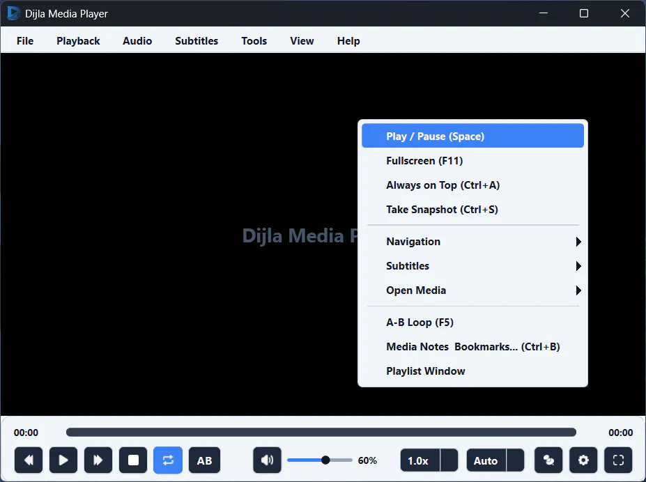Choose Always on Top (Ctrl+A)
The image size is (646, 482).
472,185
